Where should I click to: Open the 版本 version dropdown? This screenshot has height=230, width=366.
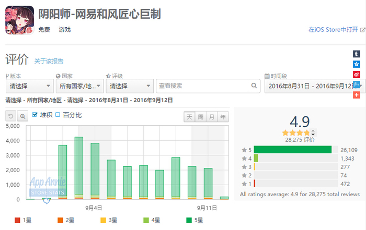coord(30,86)
